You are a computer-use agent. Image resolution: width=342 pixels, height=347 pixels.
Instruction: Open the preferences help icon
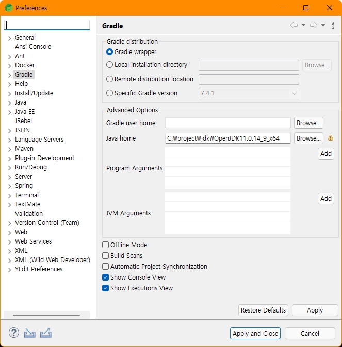(x=14, y=333)
